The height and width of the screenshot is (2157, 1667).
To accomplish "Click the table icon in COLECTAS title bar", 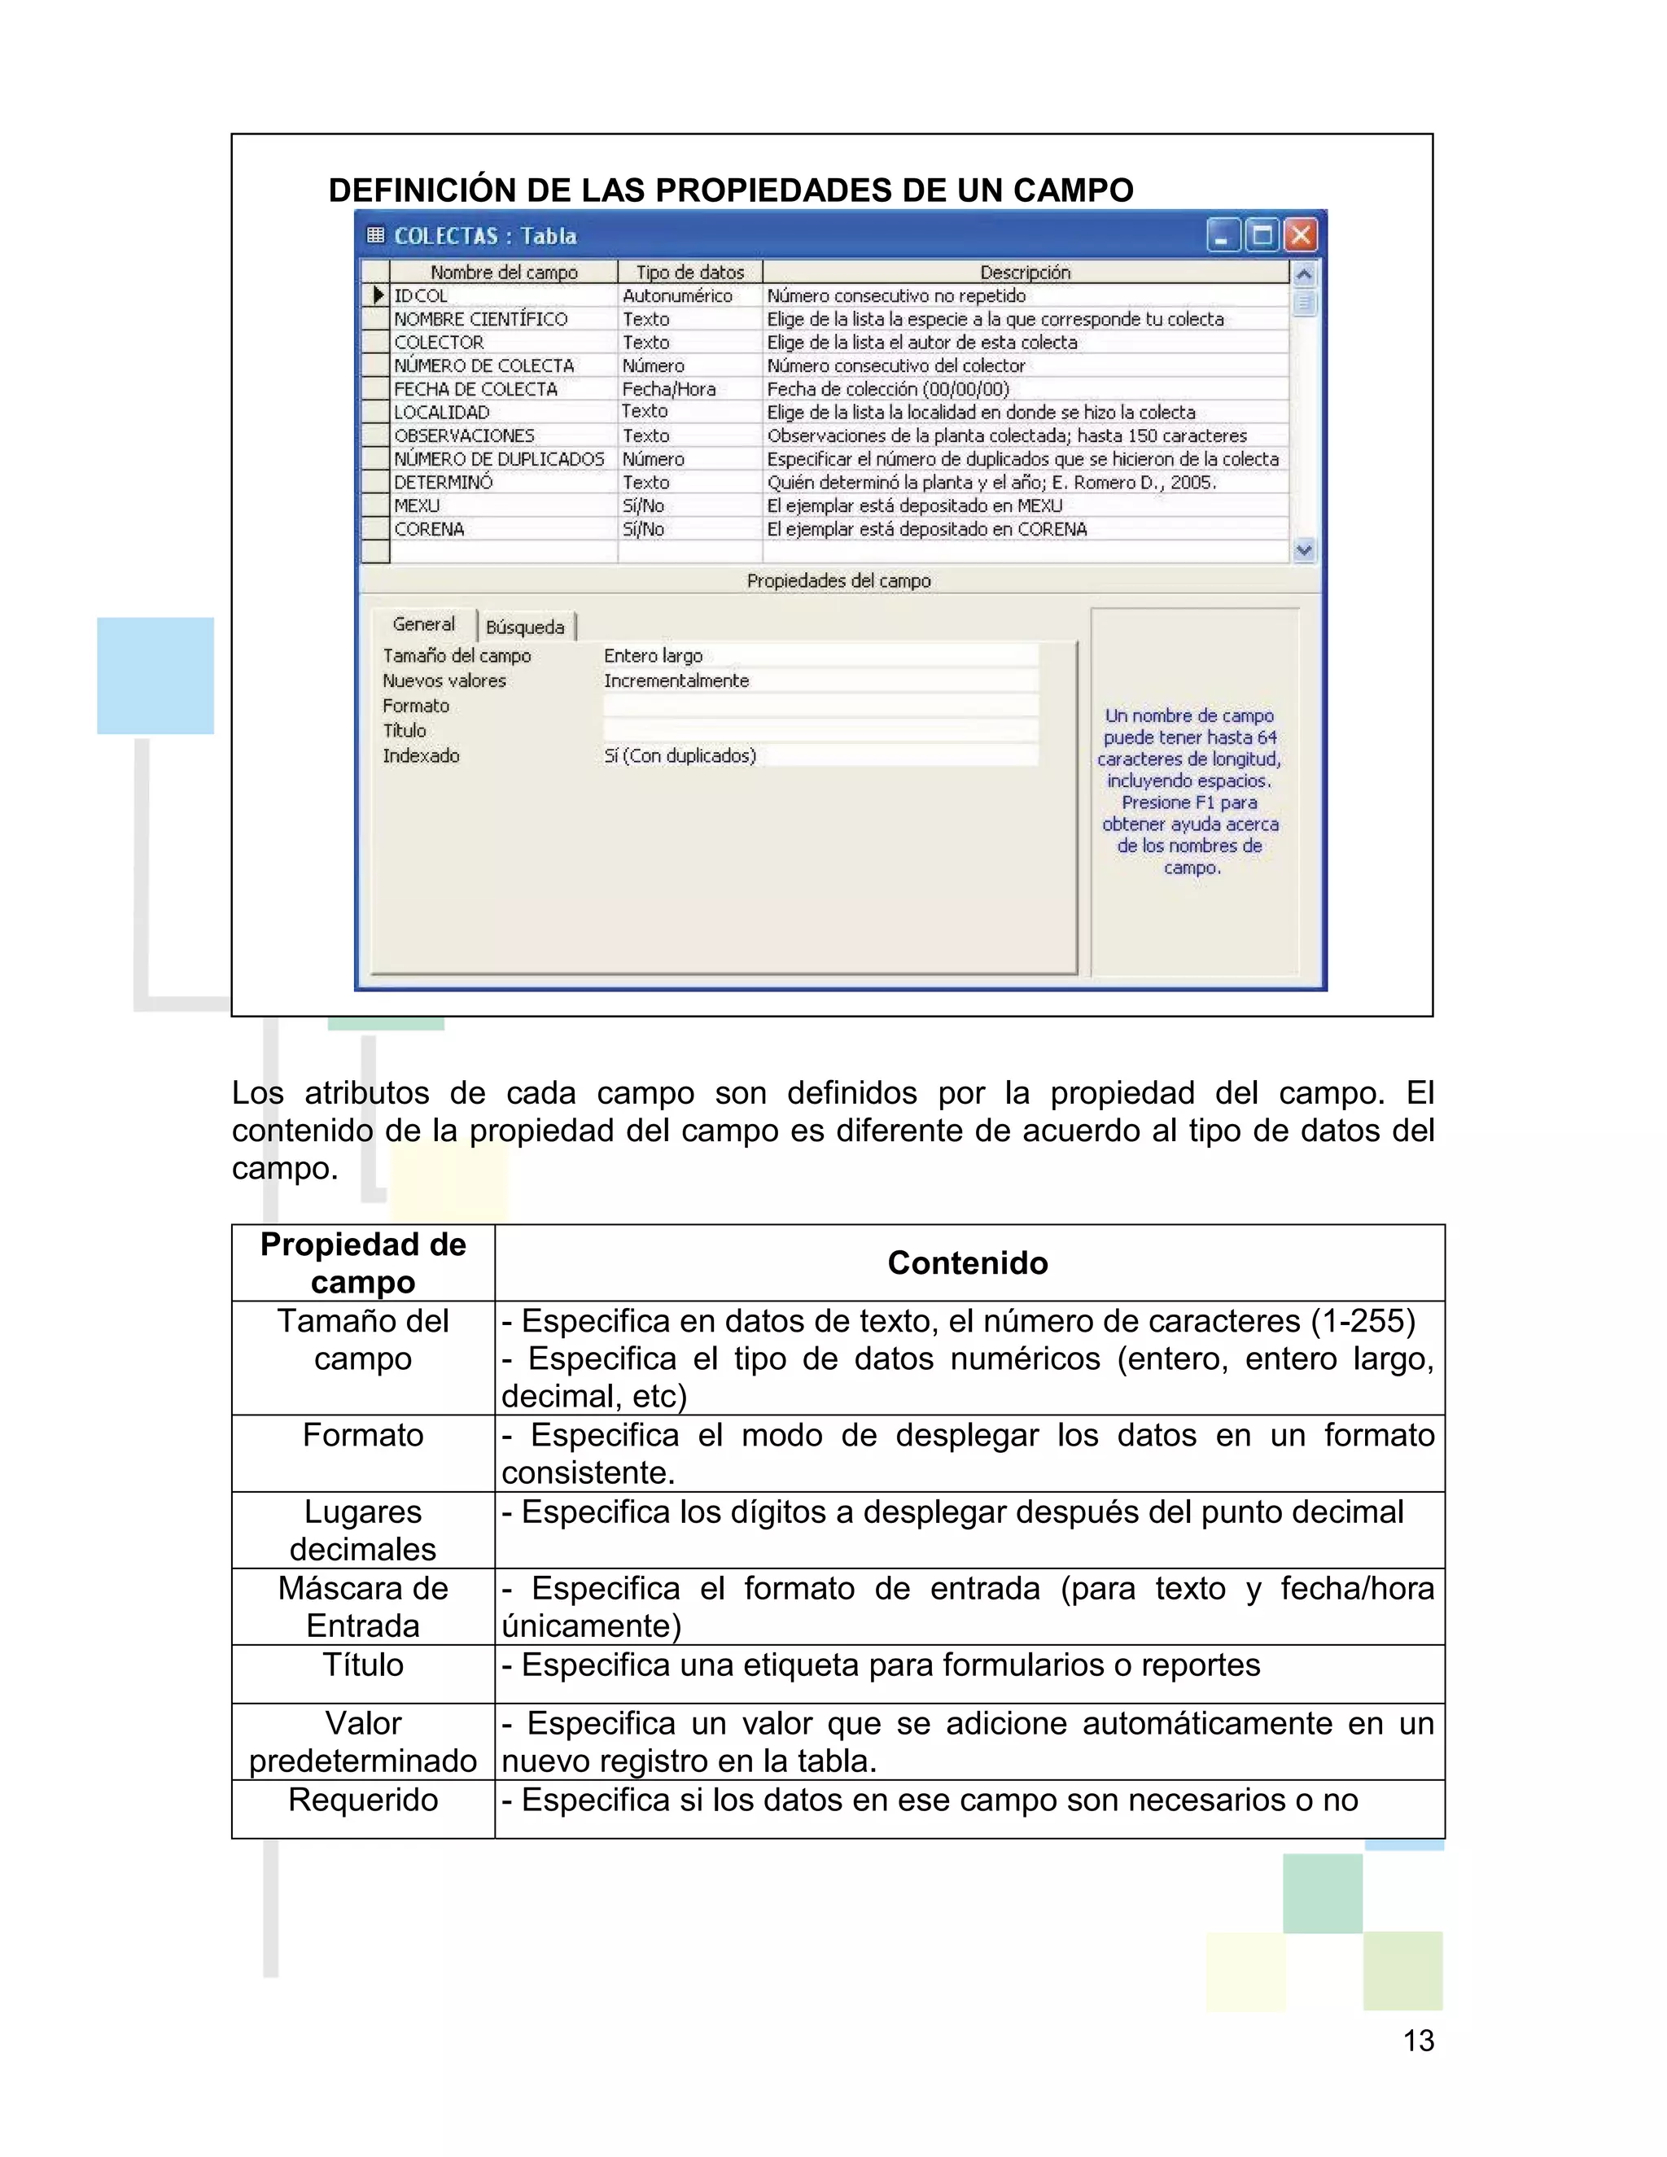I will point(375,235).
